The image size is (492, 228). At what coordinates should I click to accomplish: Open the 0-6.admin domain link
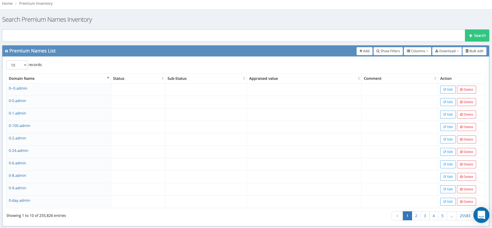point(18,163)
